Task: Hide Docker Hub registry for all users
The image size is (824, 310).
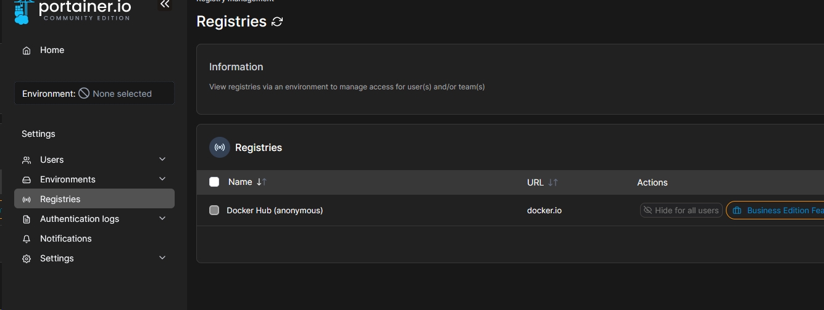Action: (681, 210)
